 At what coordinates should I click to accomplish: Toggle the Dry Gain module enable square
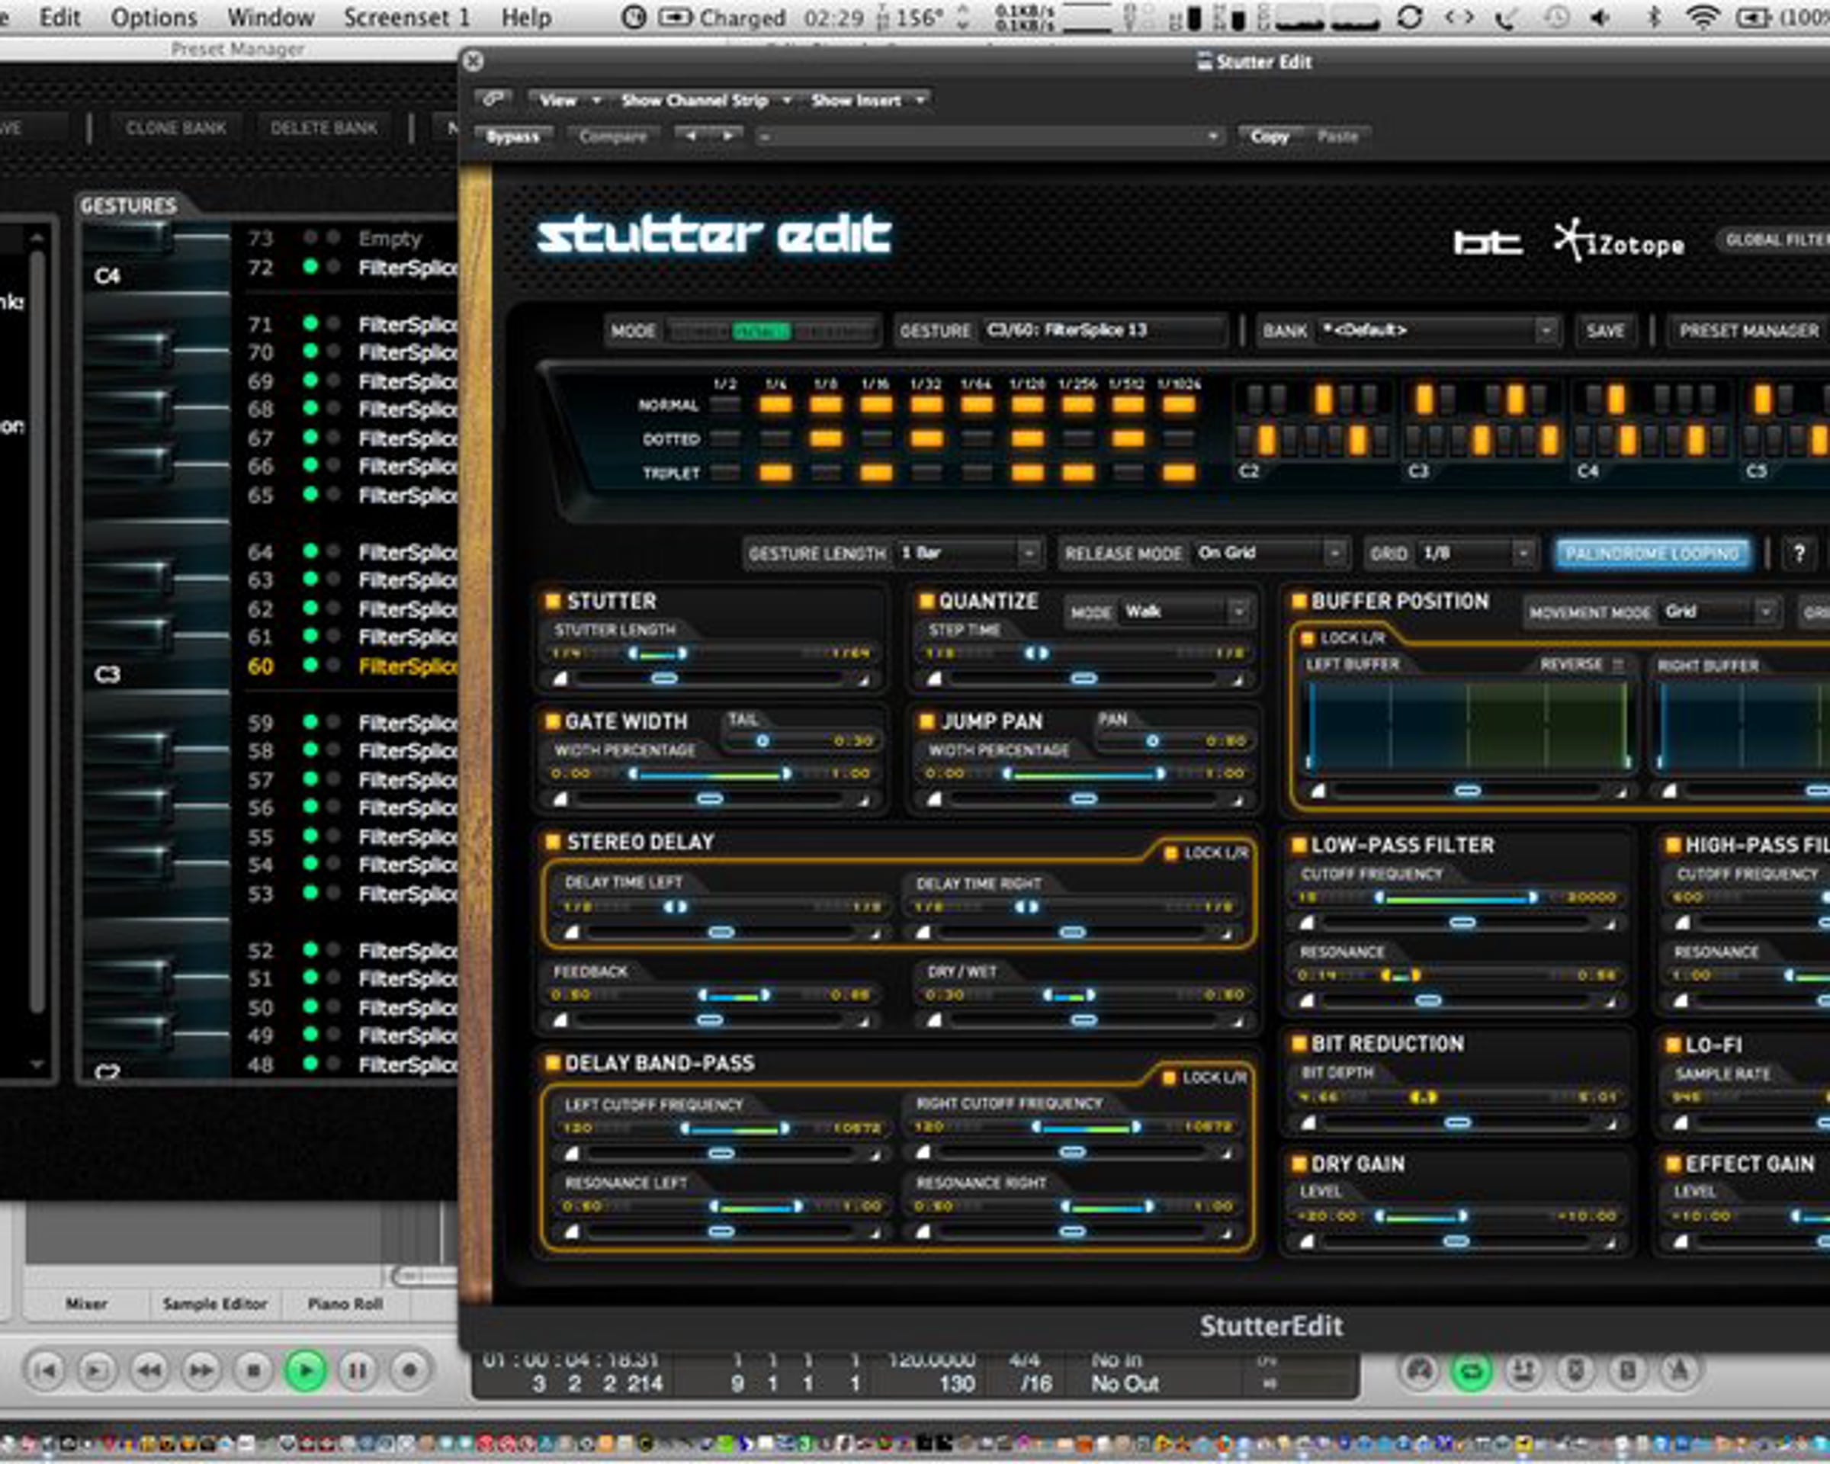pyautogui.click(x=1299, y=1164)
